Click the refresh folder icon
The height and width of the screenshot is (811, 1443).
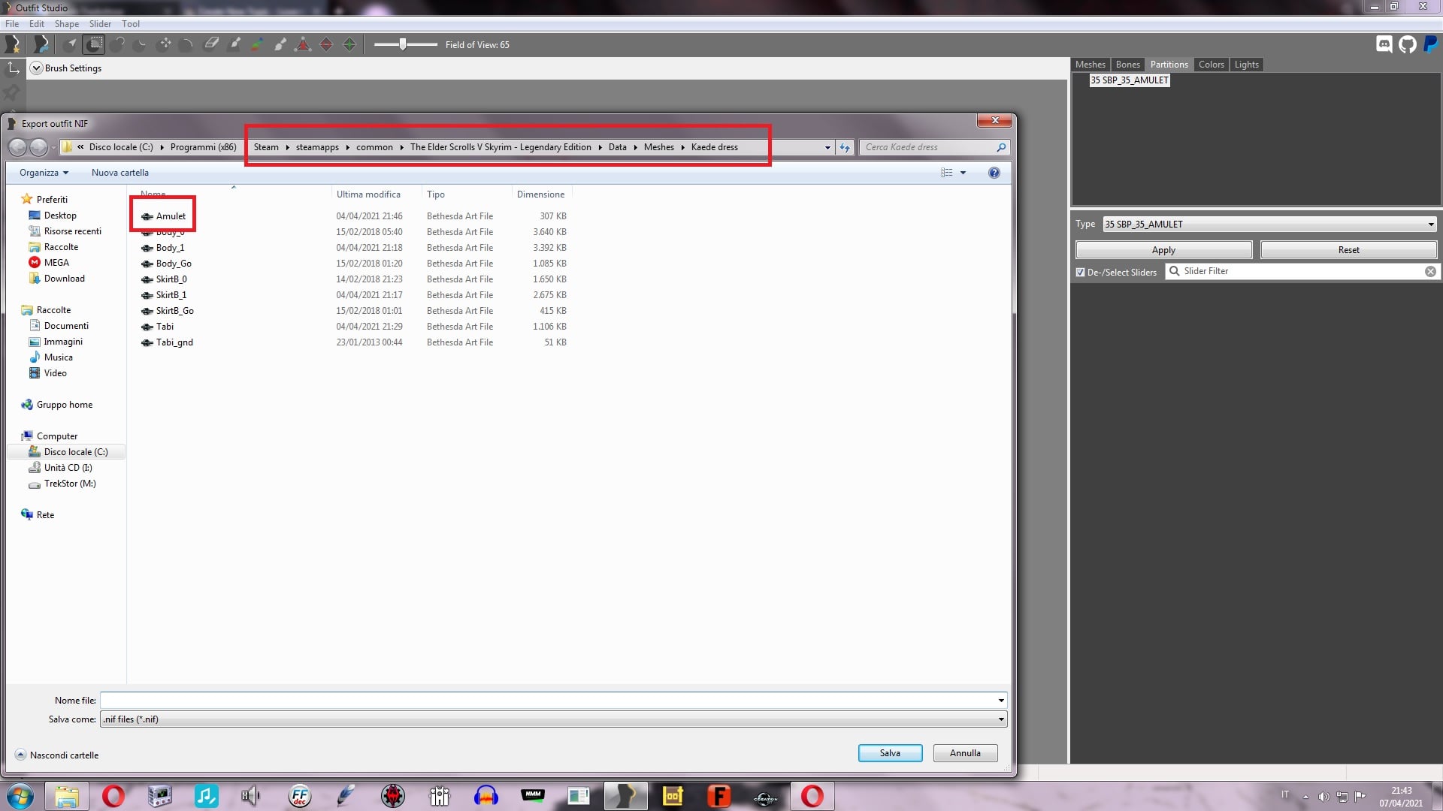[x=845, y=147]
